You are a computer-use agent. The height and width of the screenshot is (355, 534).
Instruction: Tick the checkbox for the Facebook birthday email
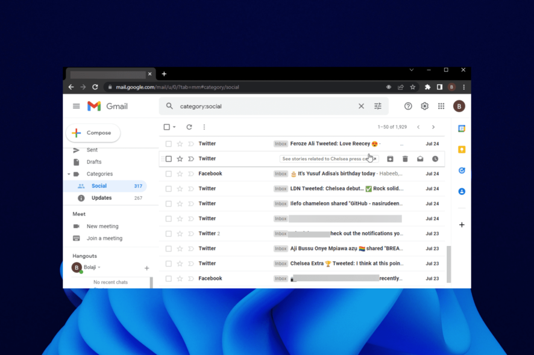(169, 174)
